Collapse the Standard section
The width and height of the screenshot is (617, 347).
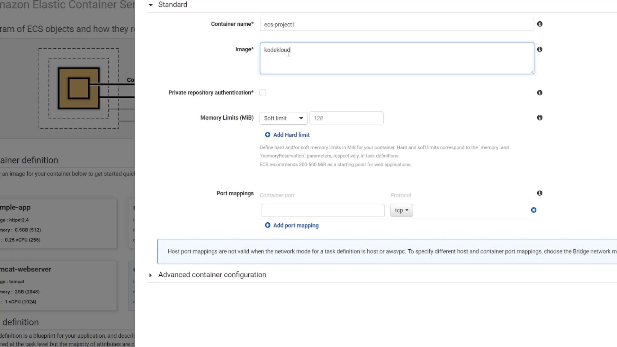click(151, 5)
